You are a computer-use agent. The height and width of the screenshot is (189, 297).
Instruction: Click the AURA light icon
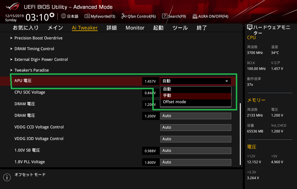(x=195, y=16)
